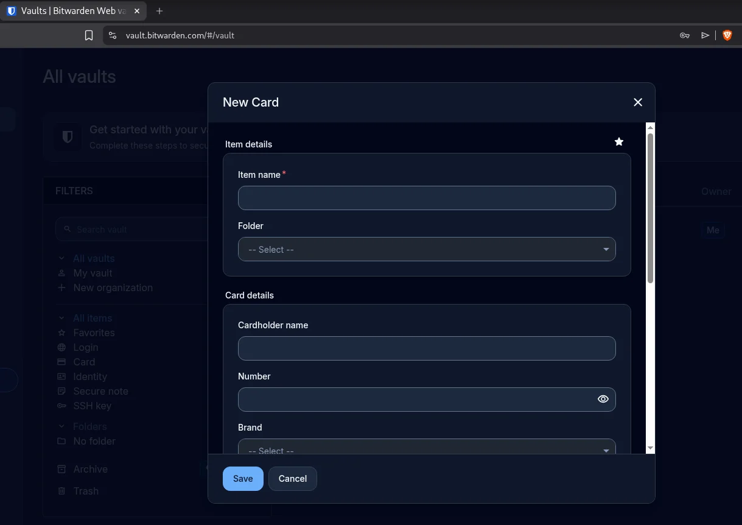Screen dimensions: 742x525
Task: Click the send/share arrow icon in address bar
Action: 705,35
